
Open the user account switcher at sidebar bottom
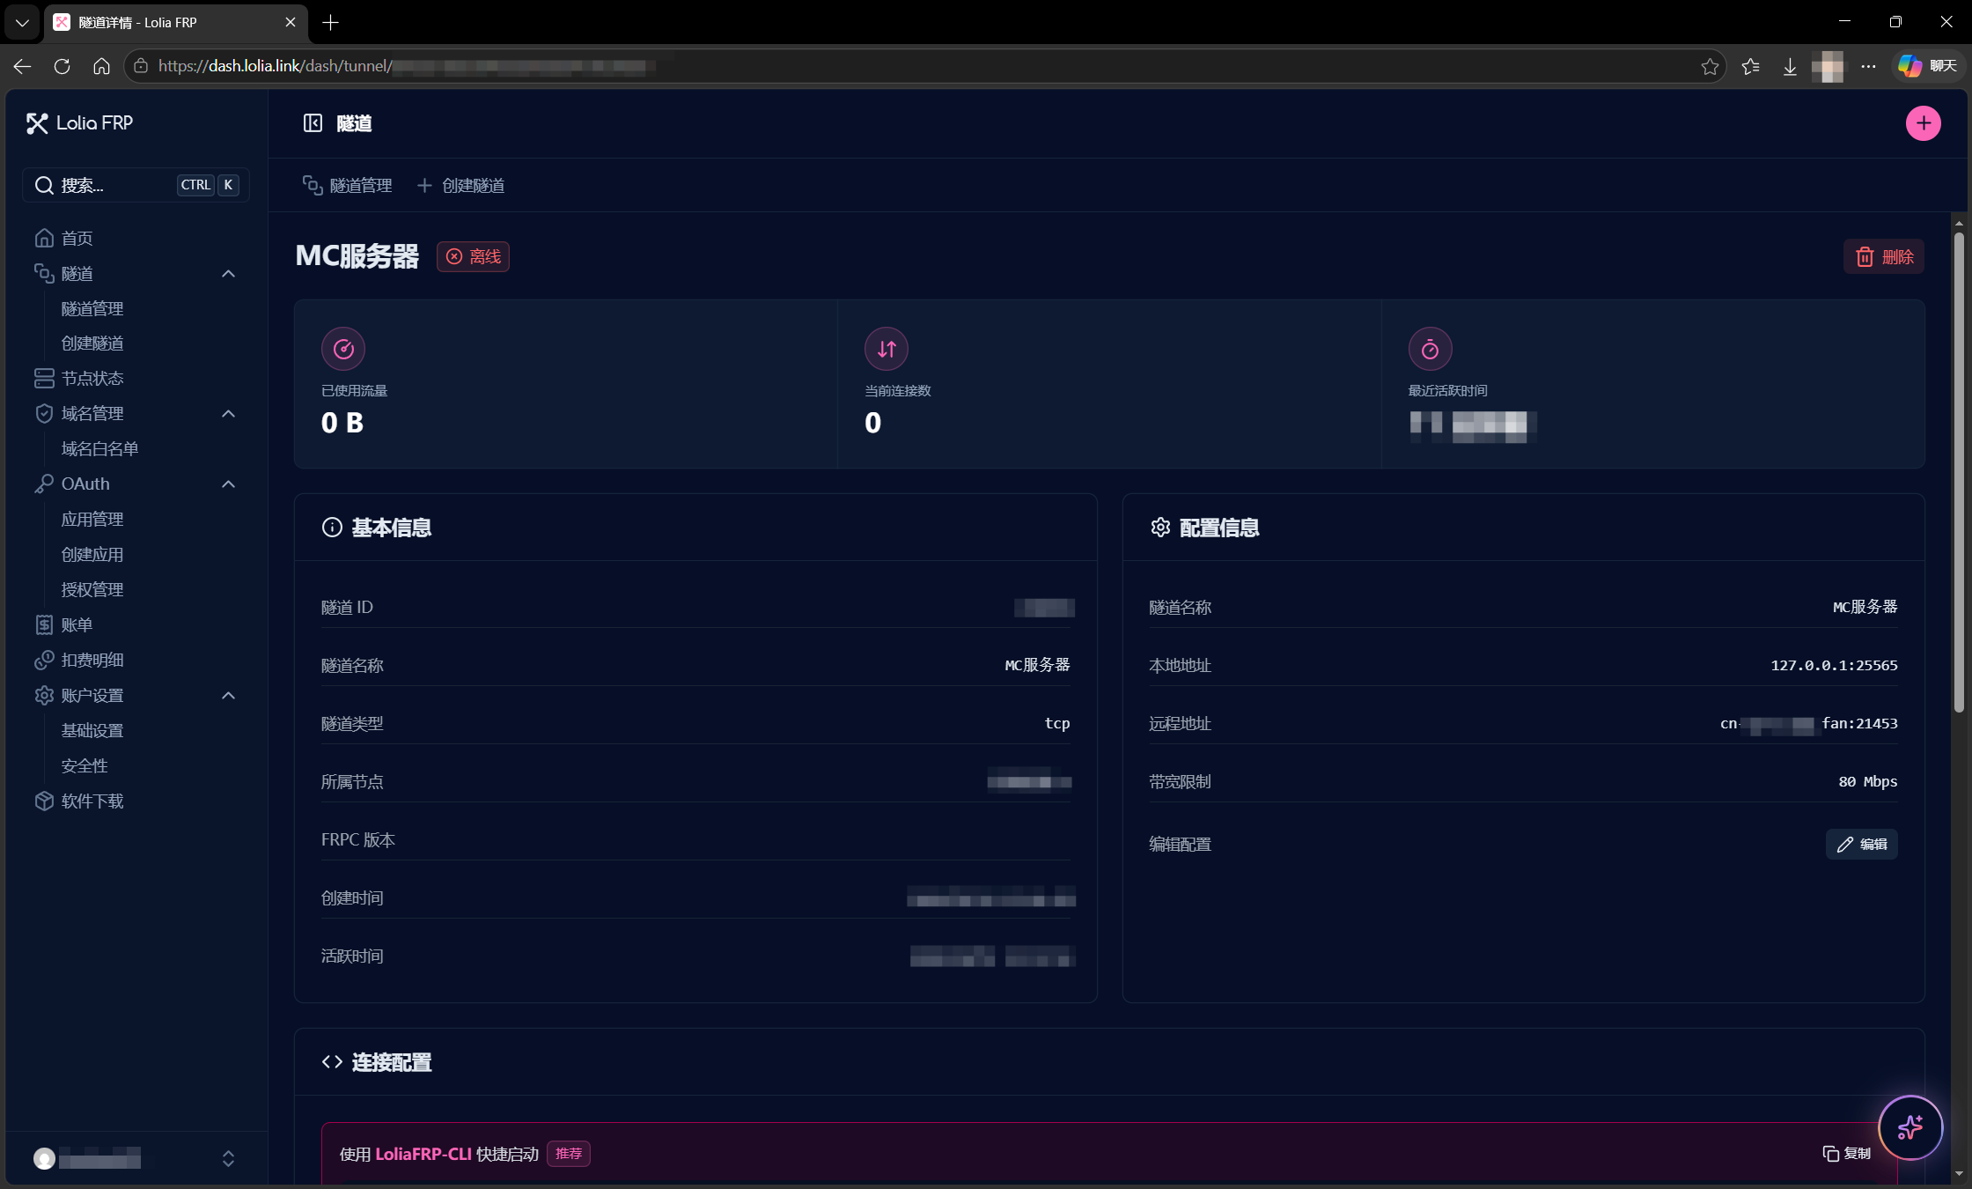136,1158
